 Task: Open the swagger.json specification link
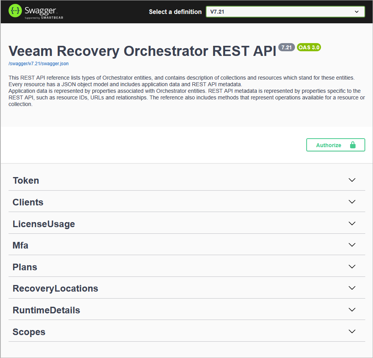point(38,63)
